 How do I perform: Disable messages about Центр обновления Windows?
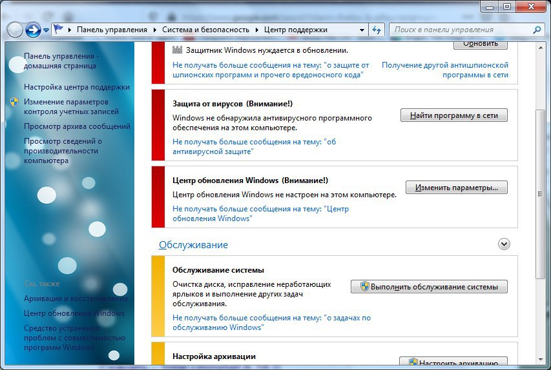pyautogui.click(x=260, y=213)
